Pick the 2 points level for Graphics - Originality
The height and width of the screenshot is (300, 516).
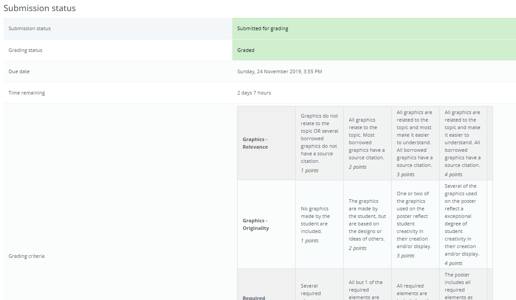(x=367, y=224)
